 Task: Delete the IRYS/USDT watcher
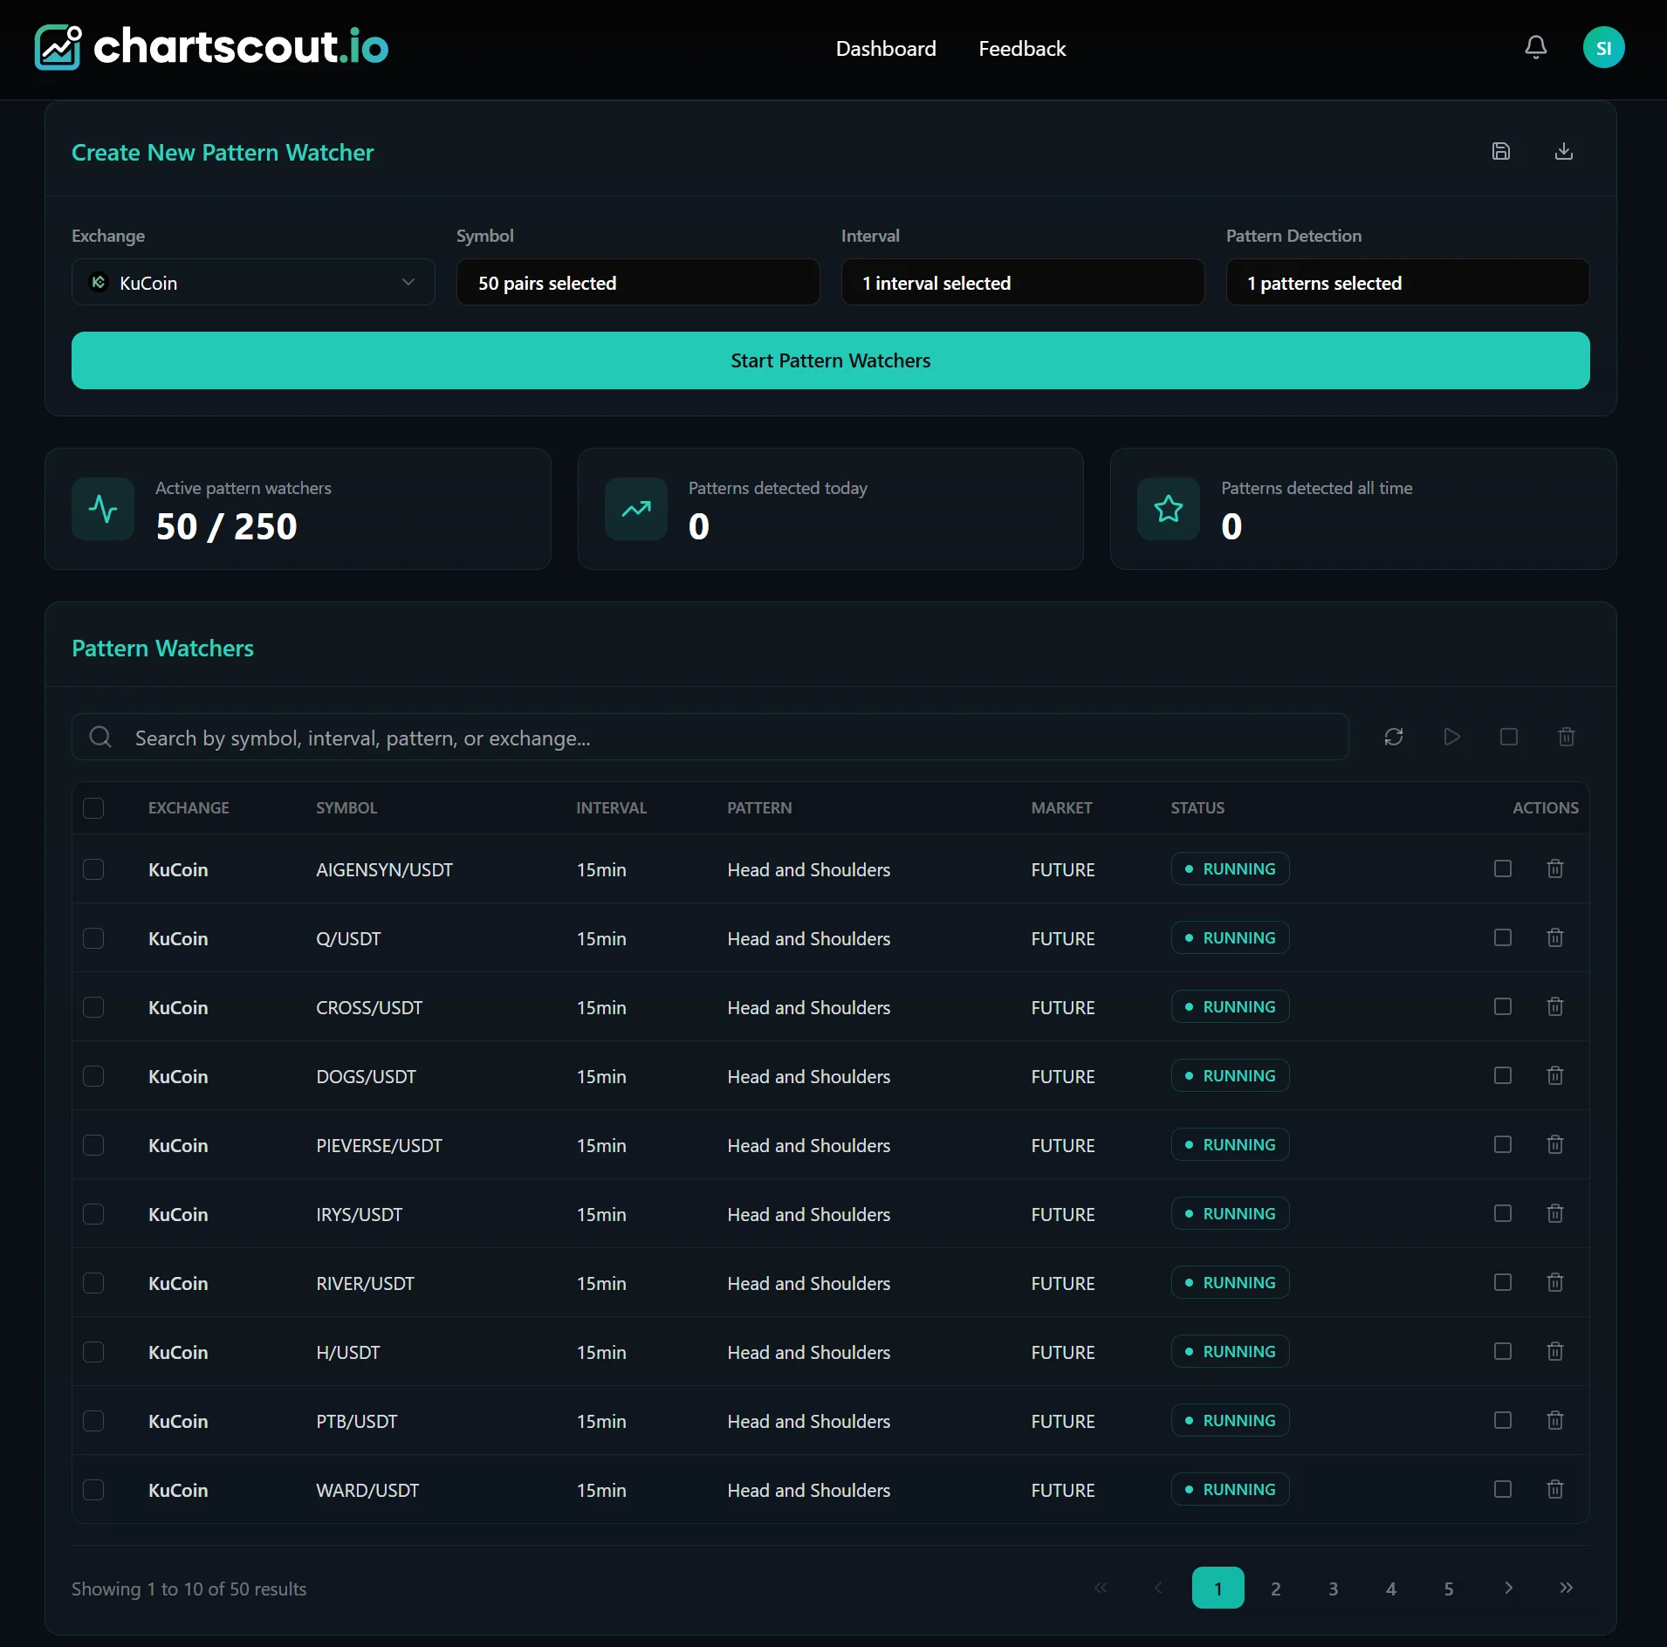tap(1554, 1213)
